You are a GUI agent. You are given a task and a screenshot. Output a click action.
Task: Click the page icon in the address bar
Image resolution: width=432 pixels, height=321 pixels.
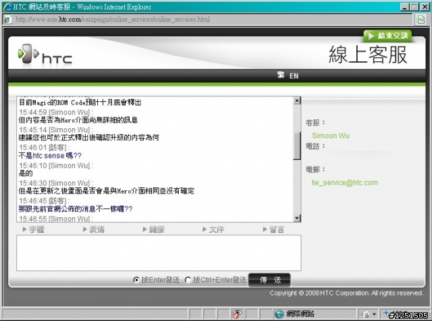(x=7, y=20)
